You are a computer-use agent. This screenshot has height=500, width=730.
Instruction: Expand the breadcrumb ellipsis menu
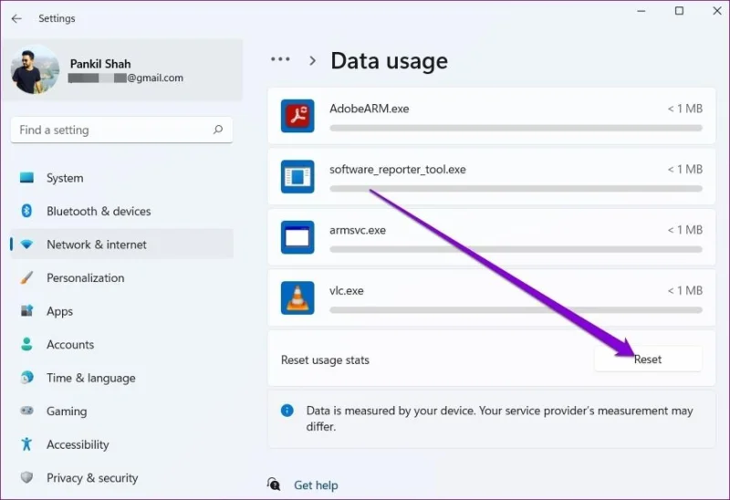coord(280,59)
